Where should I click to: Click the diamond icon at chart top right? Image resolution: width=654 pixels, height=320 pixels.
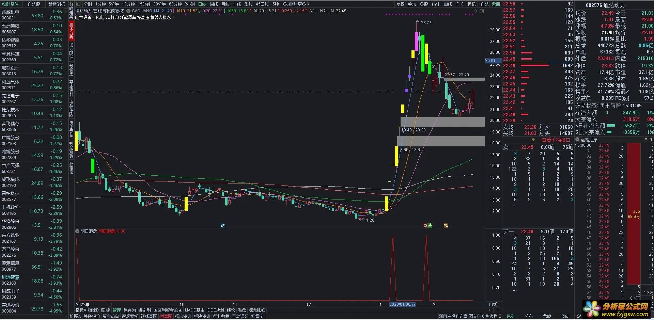pos(476,11)
